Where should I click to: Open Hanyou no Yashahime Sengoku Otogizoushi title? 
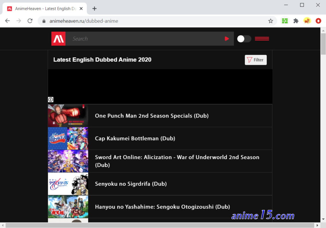coord(162,207)
